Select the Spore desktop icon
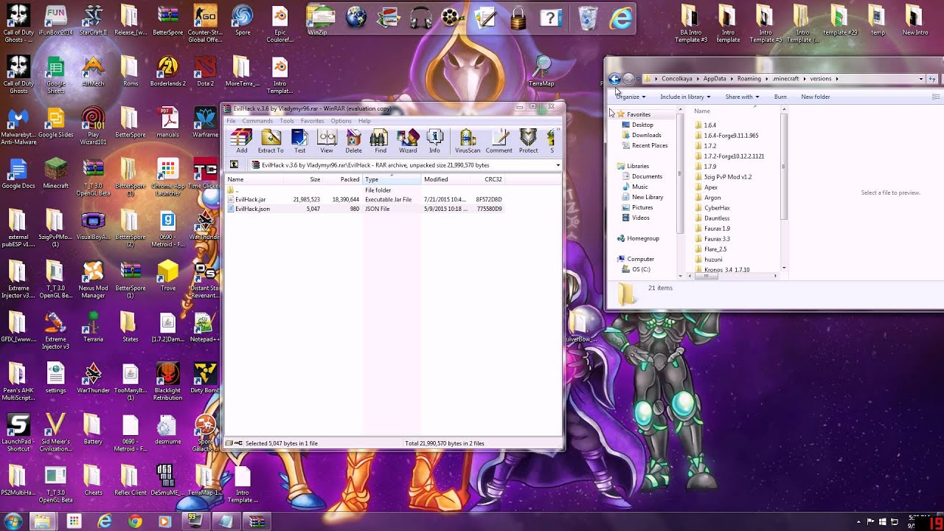Screen dimensions: 944x531 (243, 20)
